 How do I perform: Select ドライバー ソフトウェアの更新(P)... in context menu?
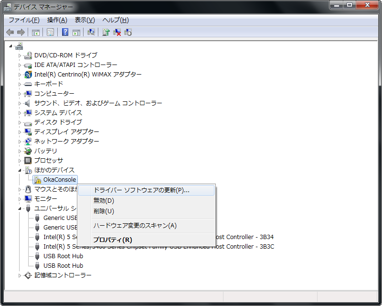click(141, 190)
